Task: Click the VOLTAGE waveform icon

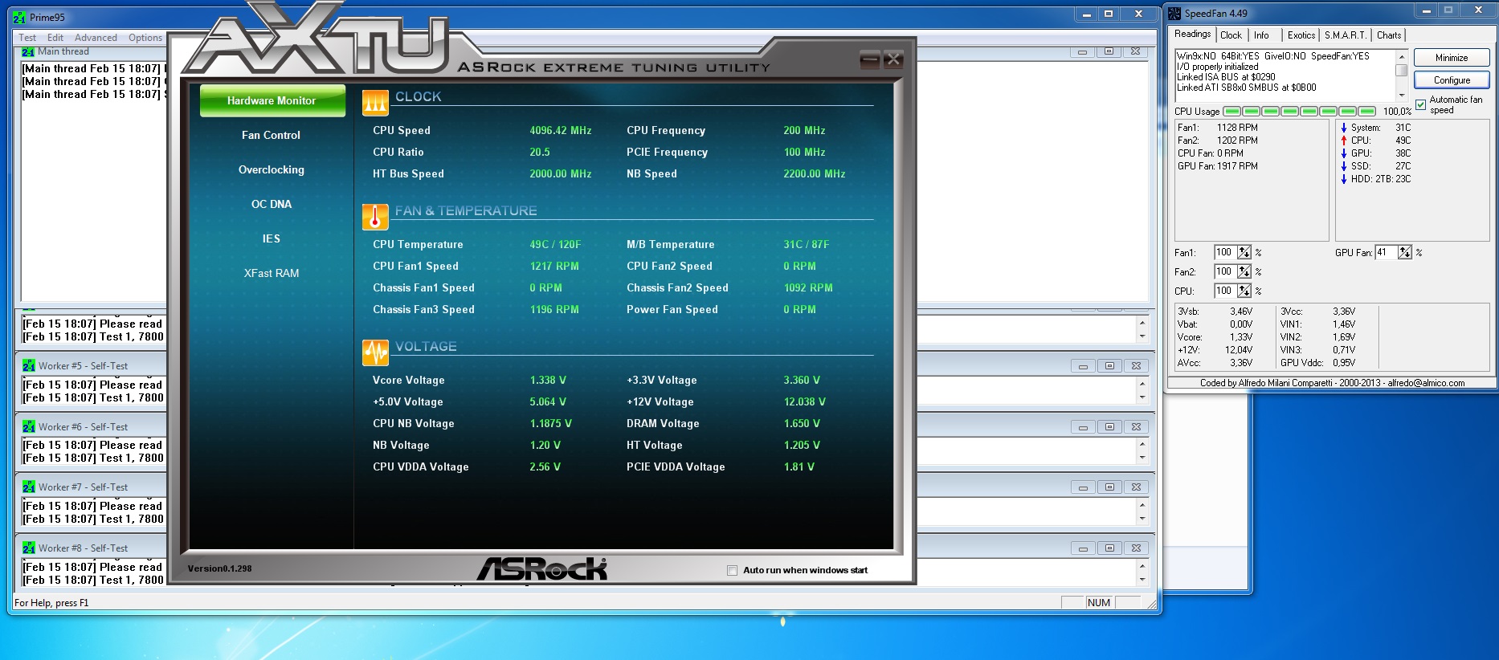Action: [375, 352]
